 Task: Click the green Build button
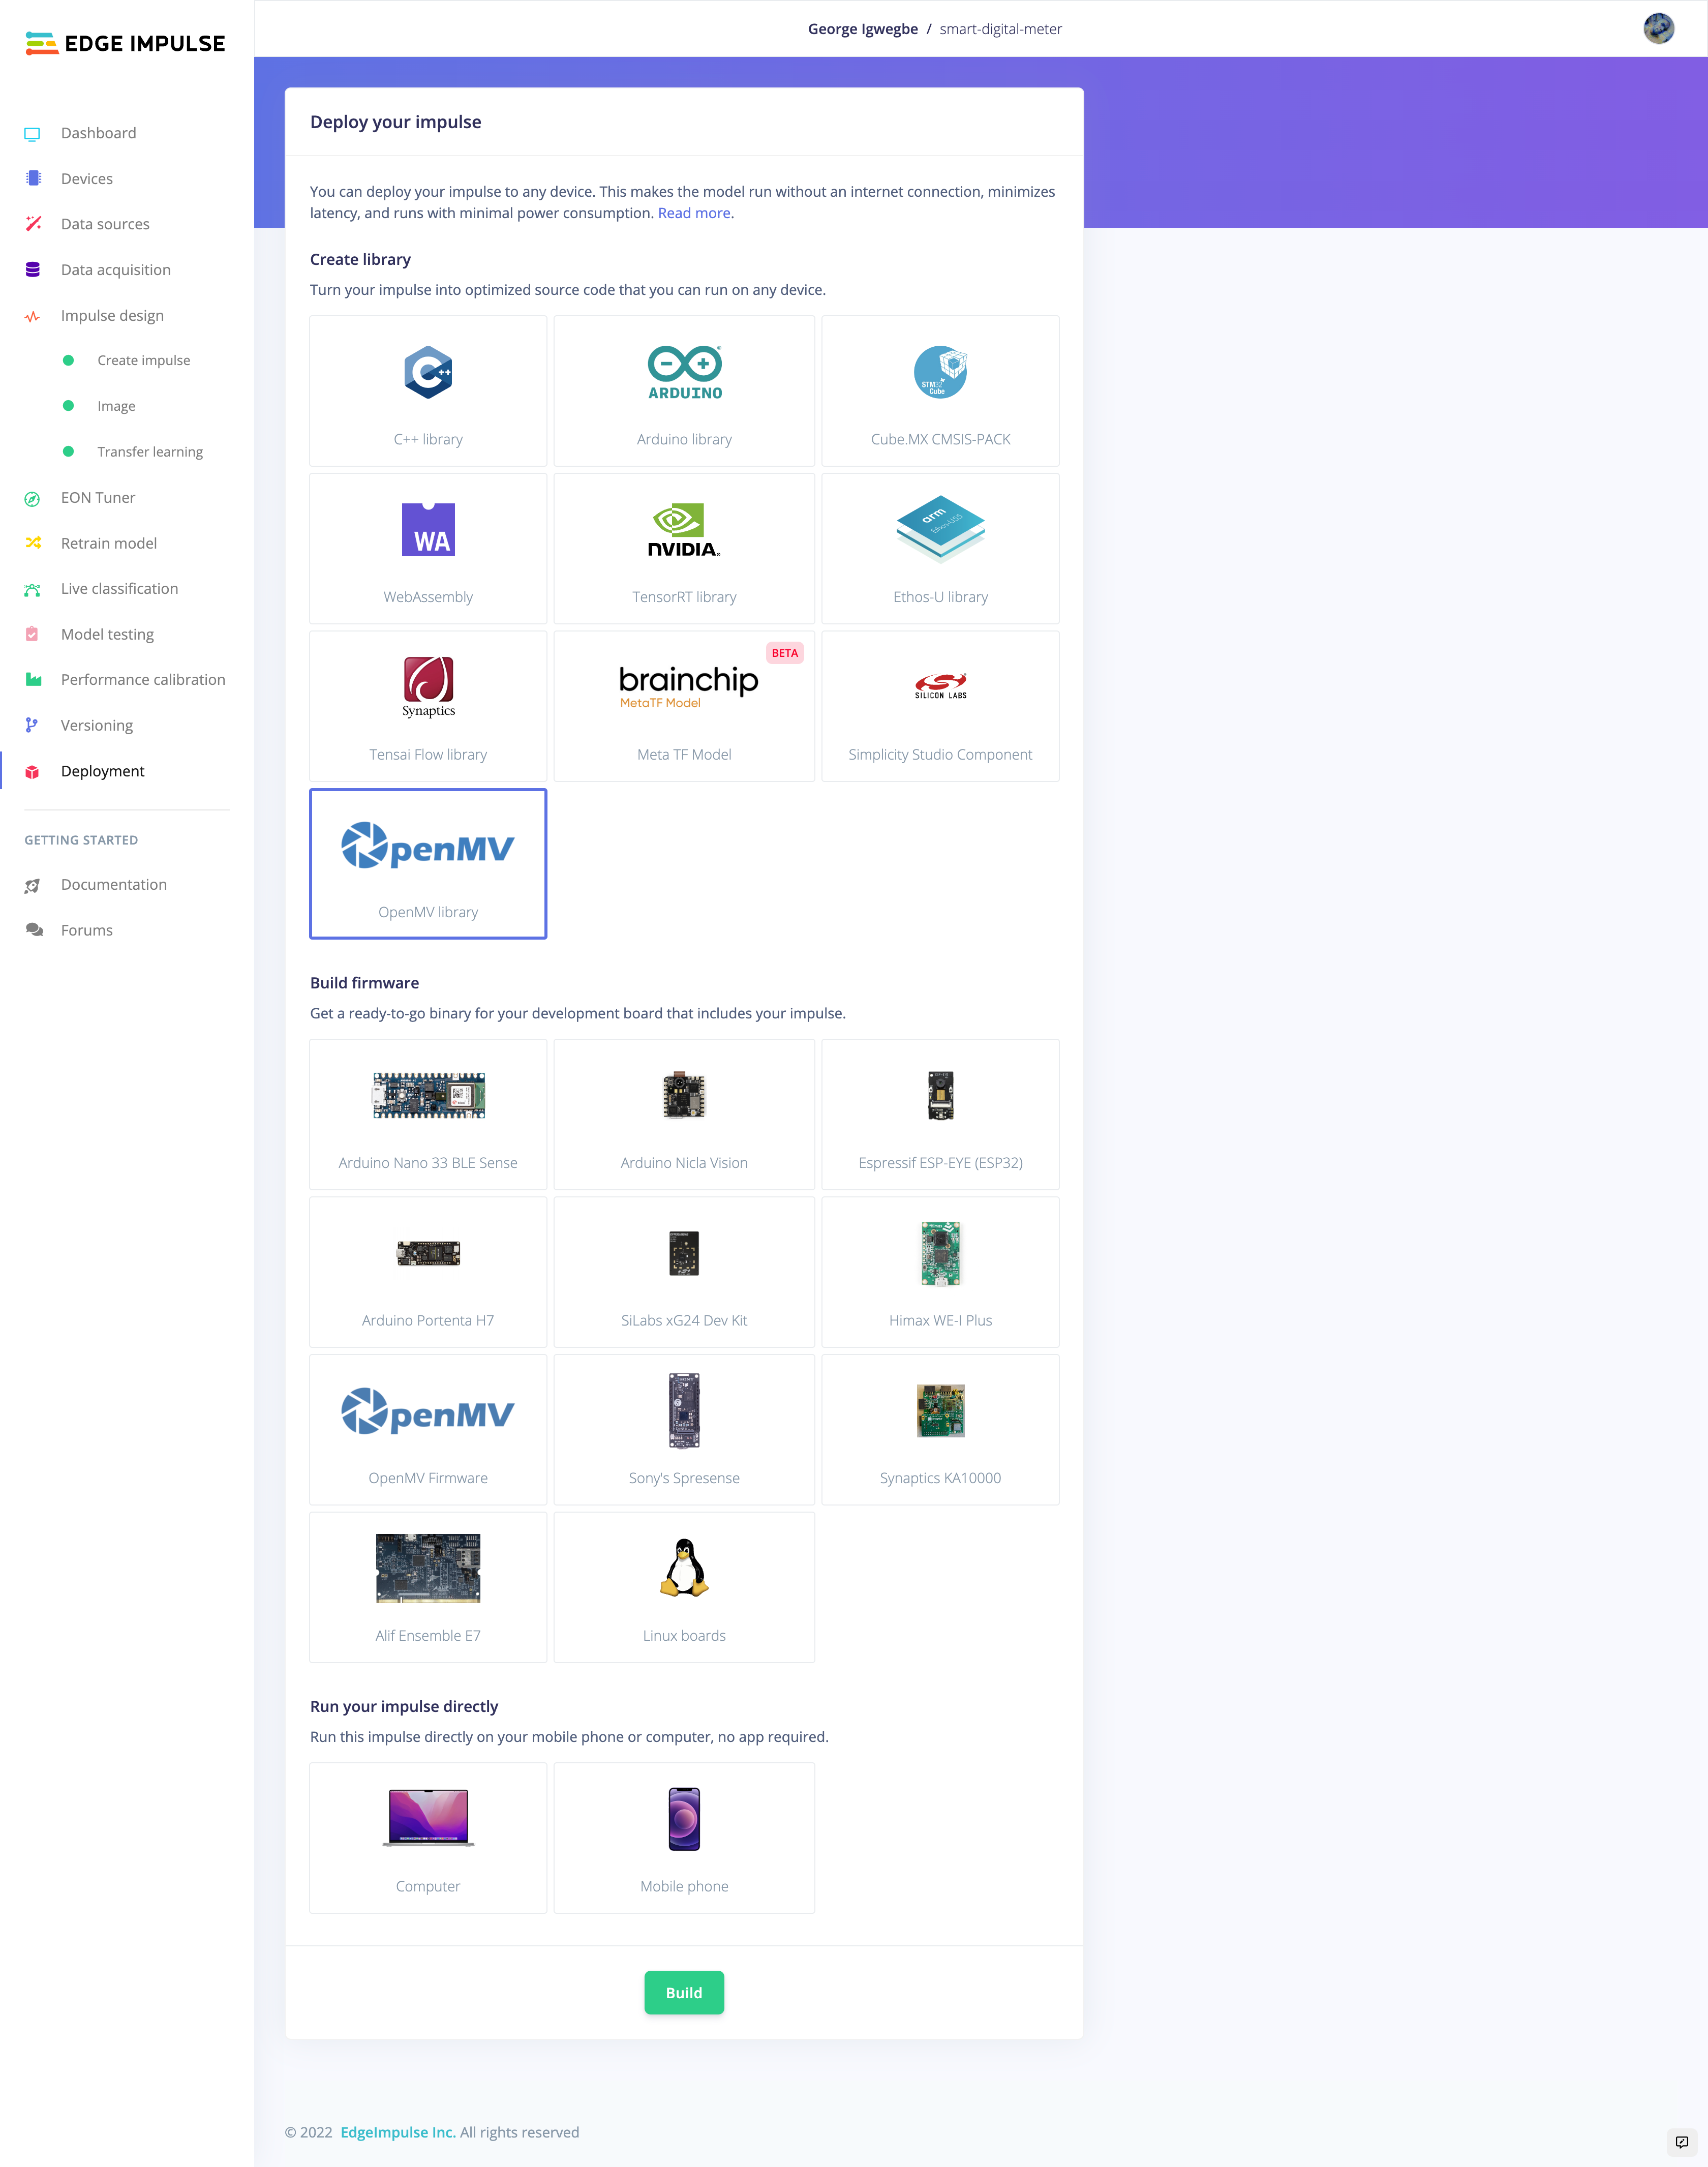coord(684,1992)
